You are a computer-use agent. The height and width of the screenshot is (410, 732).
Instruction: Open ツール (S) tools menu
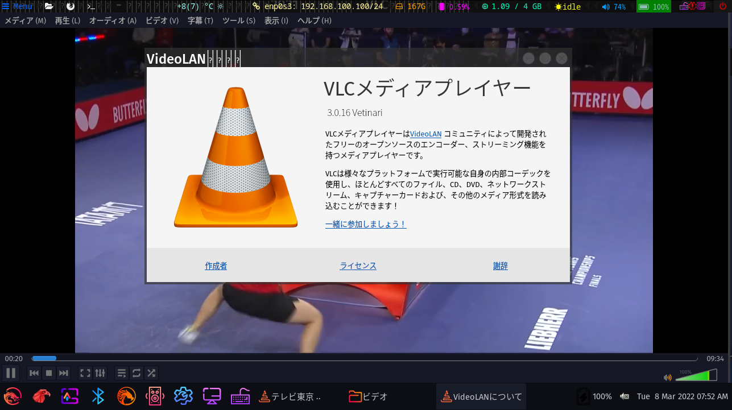[239, 20]
